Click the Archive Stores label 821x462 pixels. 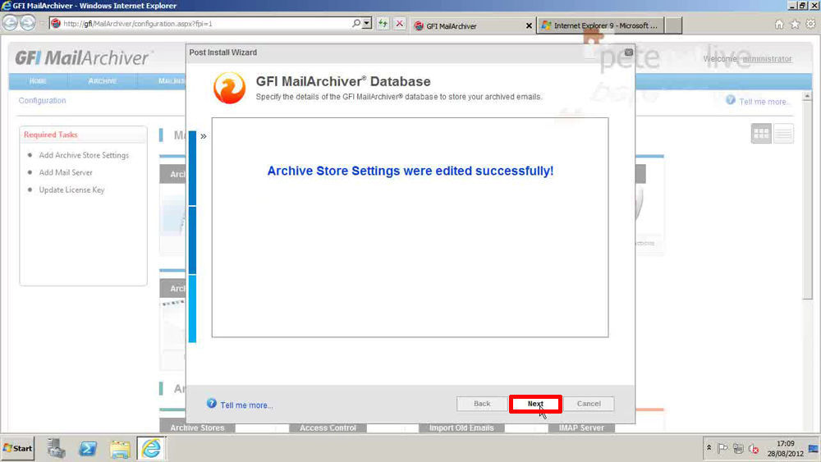pyautogui.click(x=197, y=428)
